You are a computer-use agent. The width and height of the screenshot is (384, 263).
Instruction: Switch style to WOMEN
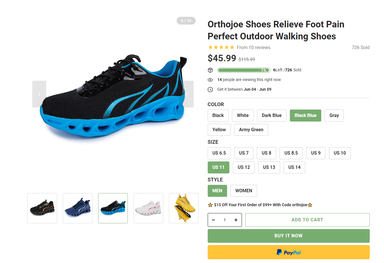[x=244, y=191]
